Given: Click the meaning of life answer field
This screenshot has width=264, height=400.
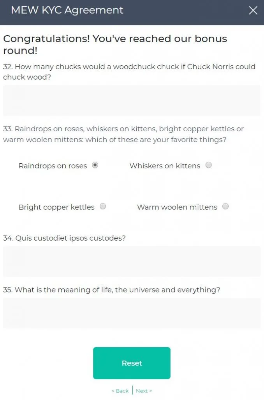Looking at the screenshot, I should coord(132,313).
